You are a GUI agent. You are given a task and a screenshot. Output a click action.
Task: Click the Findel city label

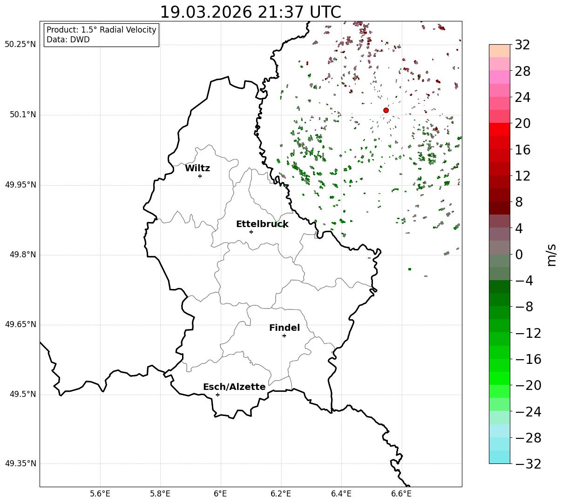(x=284, y=328)
